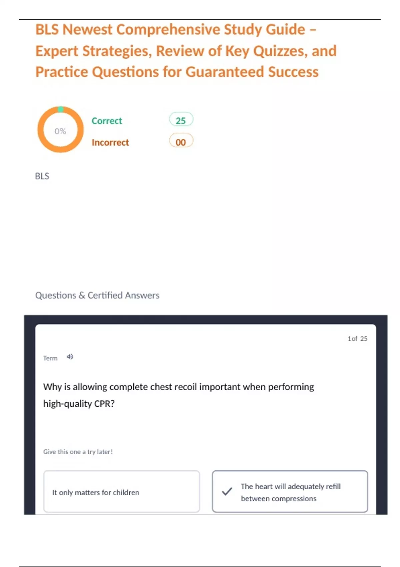This screenshot has height=567, width=400.
Task: Click the "Questions & Certified Answers" heading
Action: tap(97, 295)
